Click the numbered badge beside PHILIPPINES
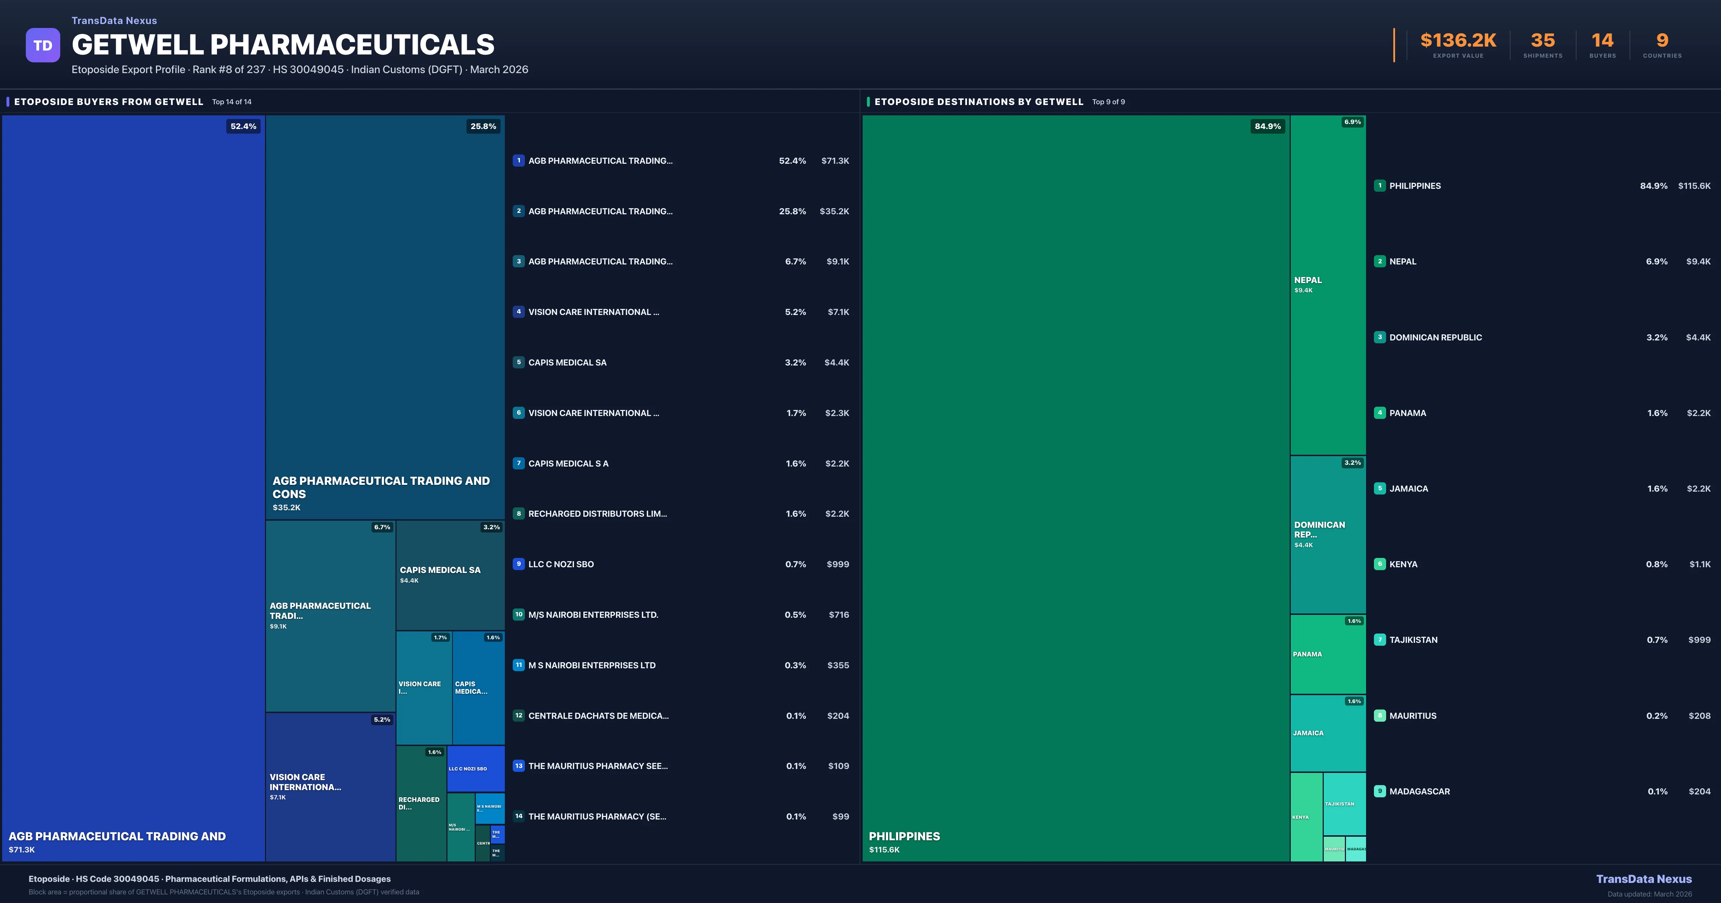Viewport: 1721px width, 903px height. pos(1380,186)
